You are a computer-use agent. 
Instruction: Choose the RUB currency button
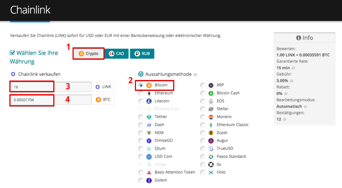pos(142,54)
